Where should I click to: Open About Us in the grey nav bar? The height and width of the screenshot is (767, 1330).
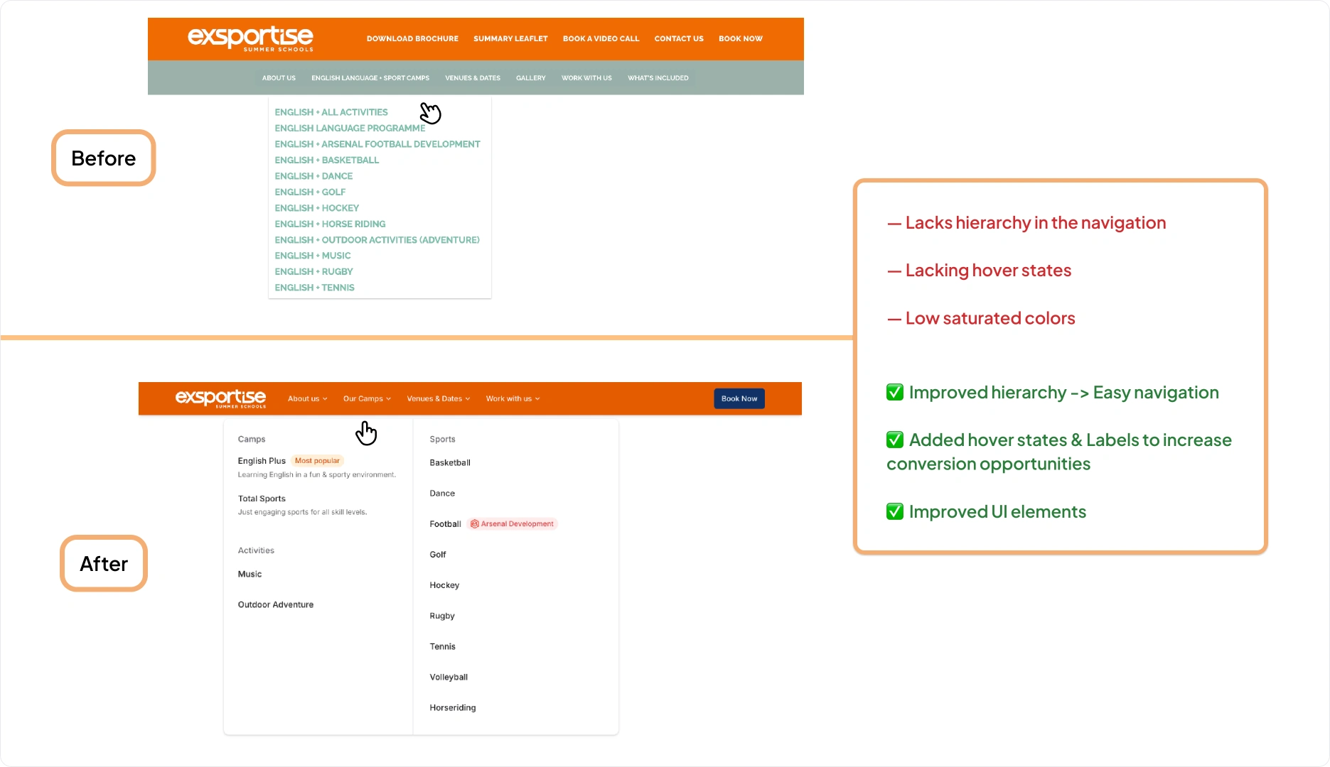[279, 78]
